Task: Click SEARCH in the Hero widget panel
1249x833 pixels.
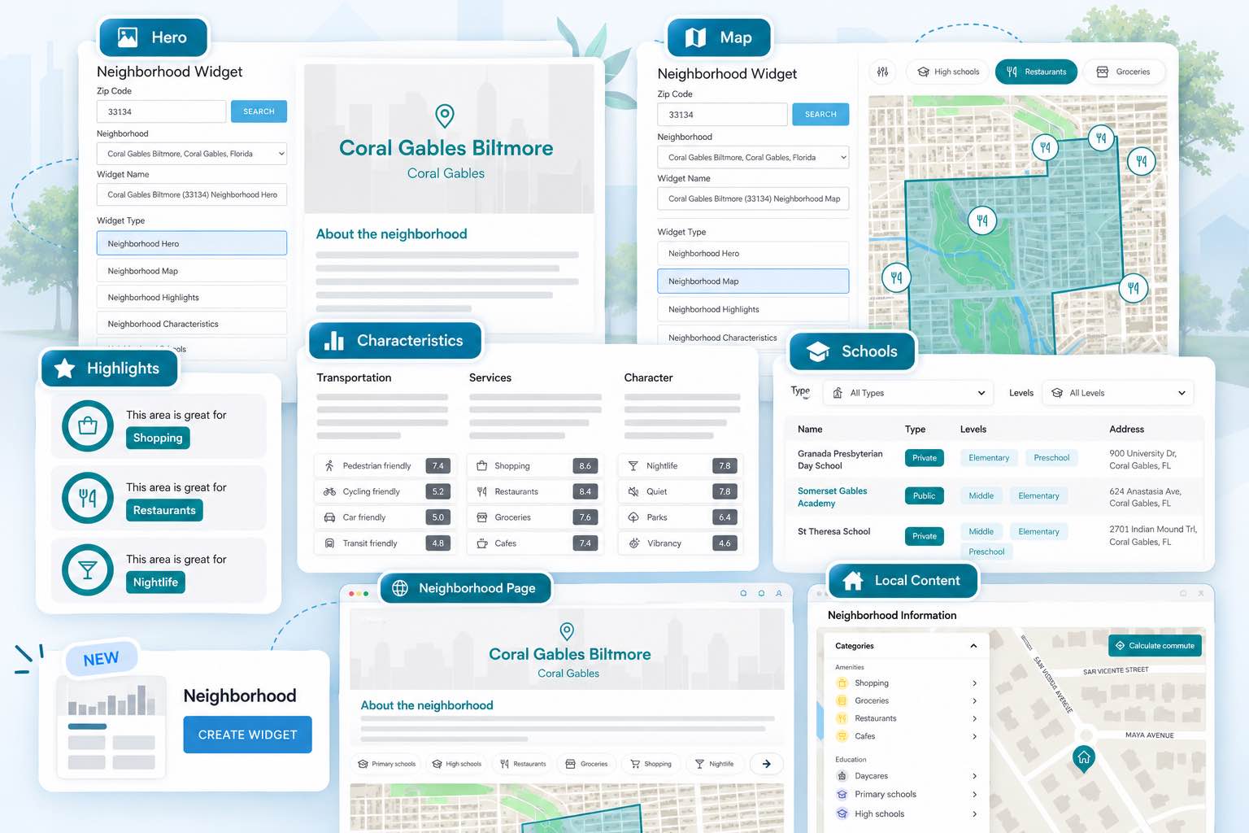Action: click(259, 111)
